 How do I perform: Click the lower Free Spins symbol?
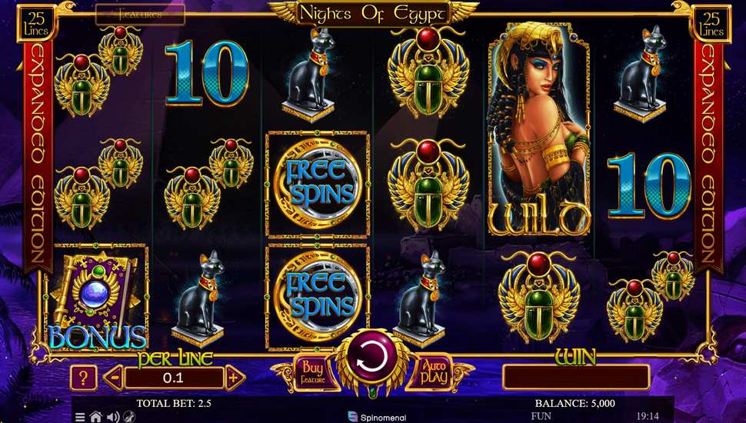(x=318, y=296)
